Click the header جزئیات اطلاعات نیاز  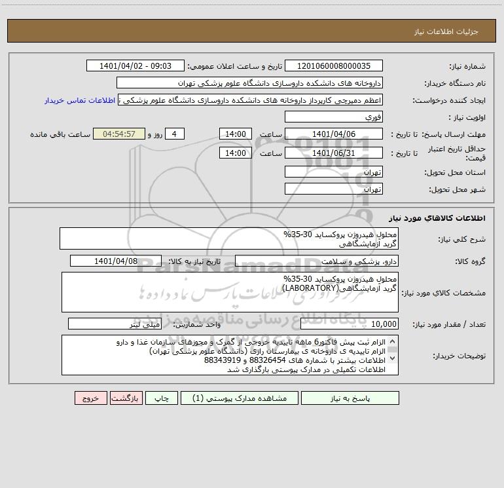point(446,31)
